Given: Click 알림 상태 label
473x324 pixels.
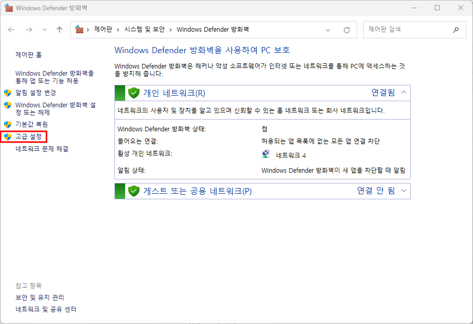Looking at the screenshot, I should [131, 171].
